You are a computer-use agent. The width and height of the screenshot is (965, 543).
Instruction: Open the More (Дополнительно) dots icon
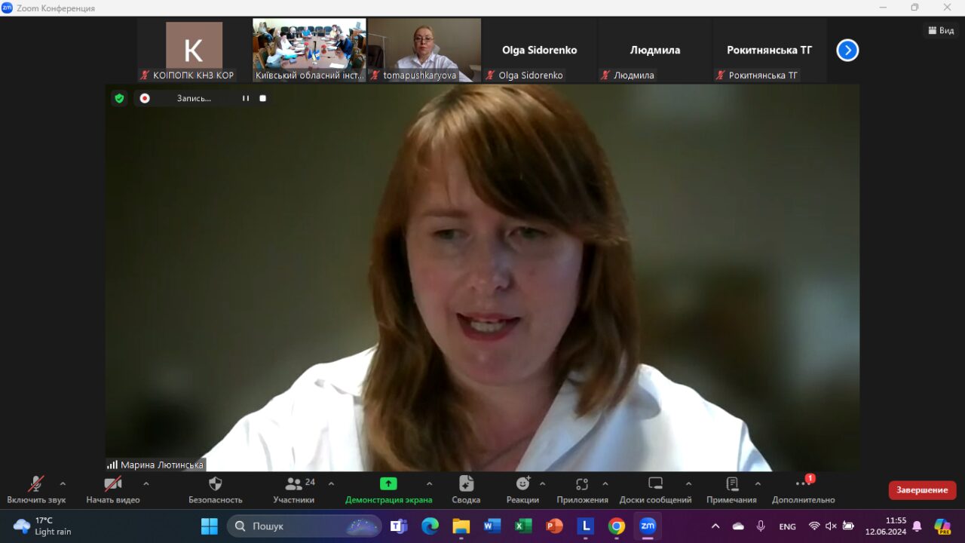[x=804, y=483]
